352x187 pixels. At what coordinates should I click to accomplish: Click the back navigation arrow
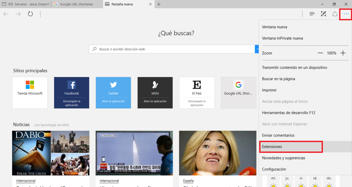pos(6,14)
